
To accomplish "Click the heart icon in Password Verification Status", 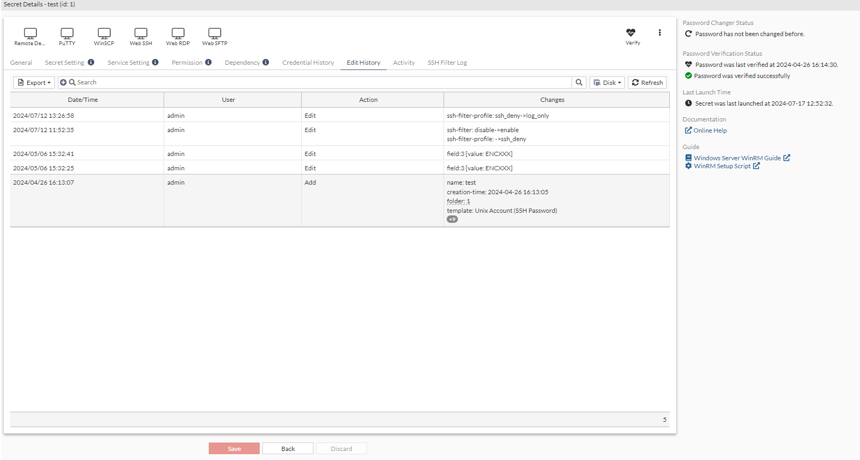I will (x=688, y=64).
